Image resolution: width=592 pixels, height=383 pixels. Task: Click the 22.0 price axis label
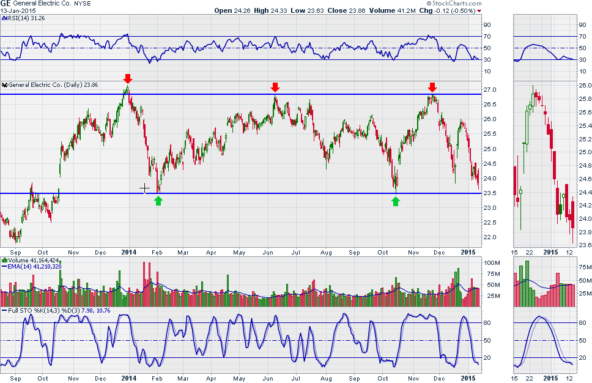coord(490,237)
